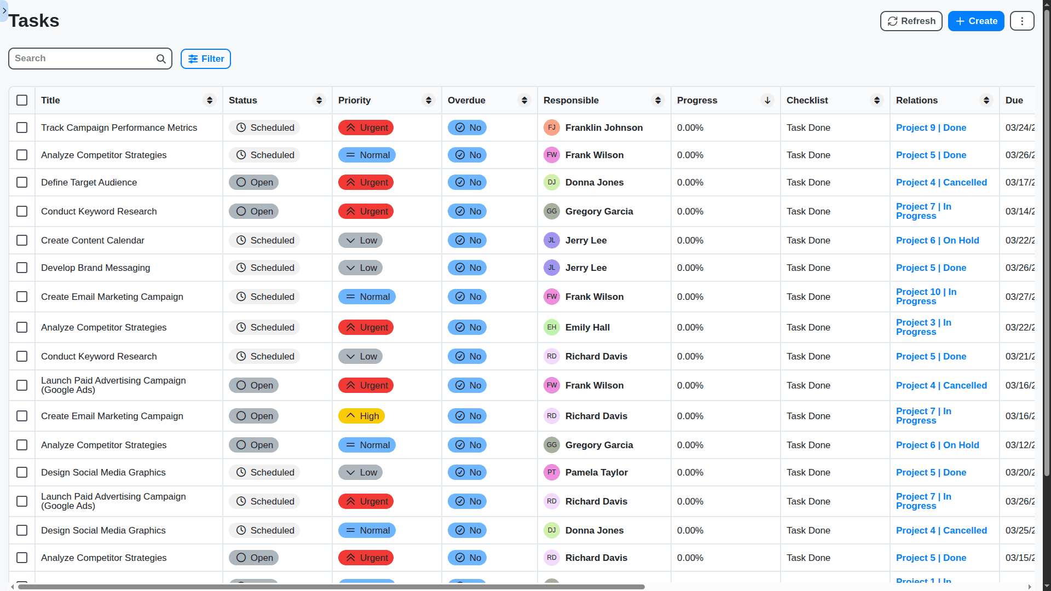Click Franklin Johnson's avatar circle
Screen dimensions: 1051x591
tap(552, 128)
